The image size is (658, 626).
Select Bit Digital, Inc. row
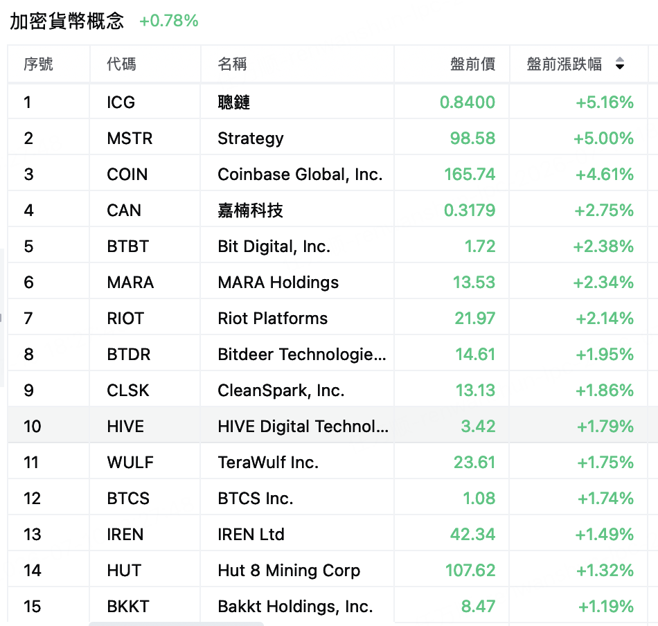(328, 247)
